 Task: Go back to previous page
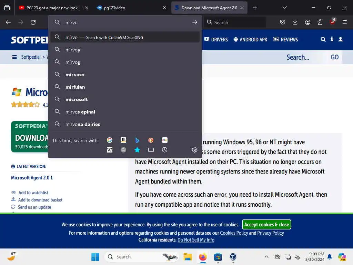8,22
